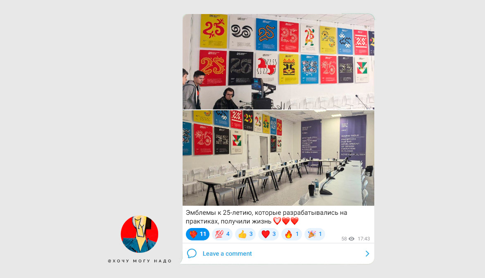Toggle the burning heart reaction with 11
The height and width of the screenshot is (278, 485).
point(197,234)
